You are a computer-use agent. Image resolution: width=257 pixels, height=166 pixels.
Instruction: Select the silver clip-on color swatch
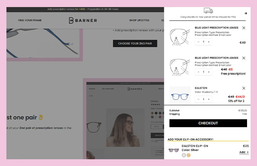click(x=184, y=155)
